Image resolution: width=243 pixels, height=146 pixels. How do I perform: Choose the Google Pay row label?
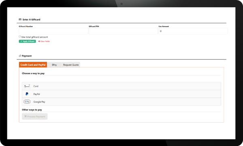39,102
